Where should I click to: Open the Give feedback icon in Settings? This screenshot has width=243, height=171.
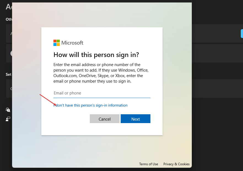(x=8, y=119)
